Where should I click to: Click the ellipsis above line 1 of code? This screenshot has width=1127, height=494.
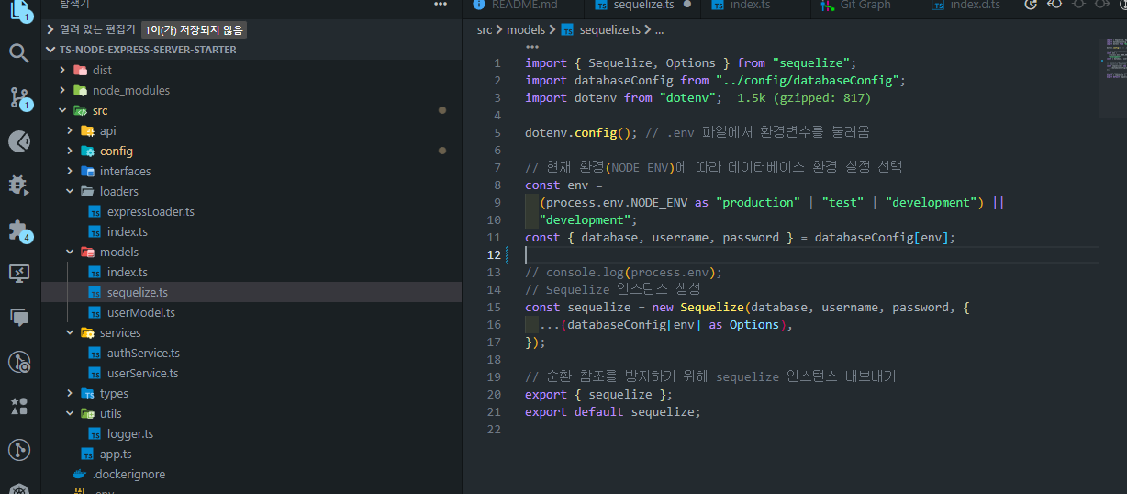pos(532,46)
